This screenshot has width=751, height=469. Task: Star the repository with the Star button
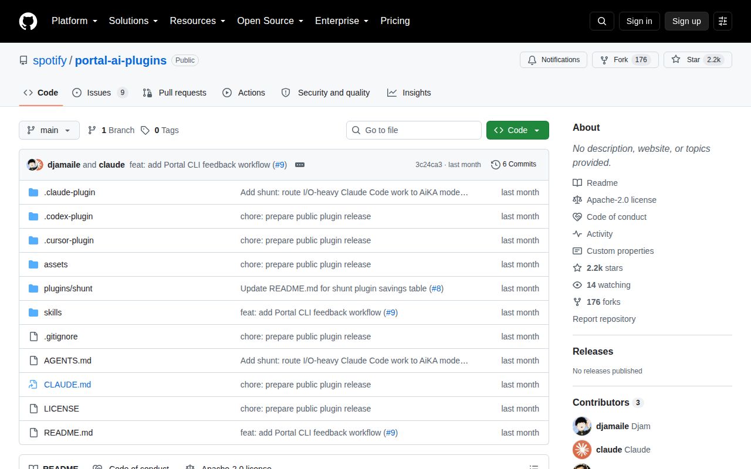pos(698,60)
